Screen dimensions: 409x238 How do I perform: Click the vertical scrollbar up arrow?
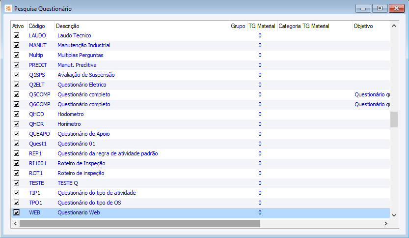pyautogui.click(x=394, y=26)
